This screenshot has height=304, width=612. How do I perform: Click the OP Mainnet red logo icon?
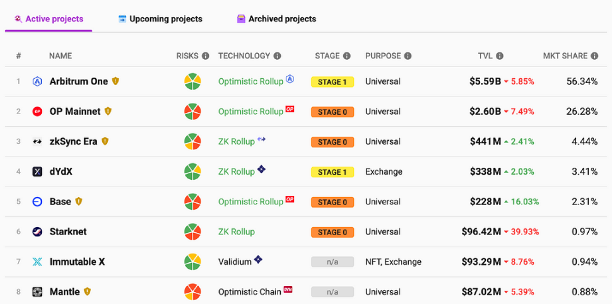point(37,112)
